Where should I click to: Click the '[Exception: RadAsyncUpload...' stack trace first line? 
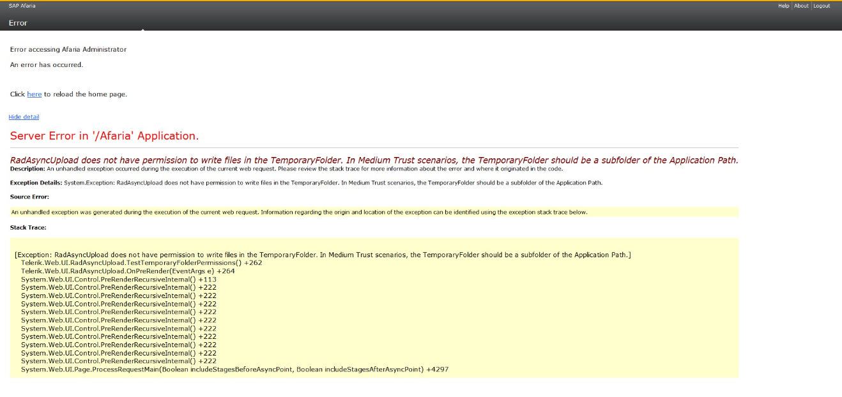(323, 255)
